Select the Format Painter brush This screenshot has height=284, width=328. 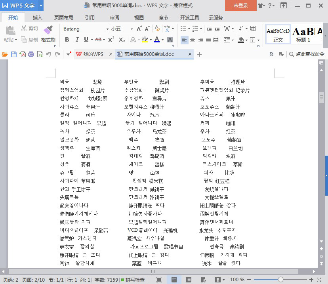click(48, 30)
